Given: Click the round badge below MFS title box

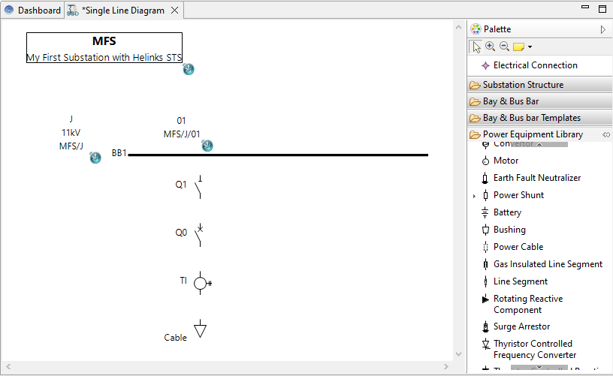Looking at the screenshot, I should [189, 69].
